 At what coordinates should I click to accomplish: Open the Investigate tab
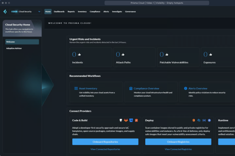pyautogui.click(x=117, y=11)
